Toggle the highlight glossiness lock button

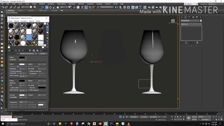[x=18, y=66]
